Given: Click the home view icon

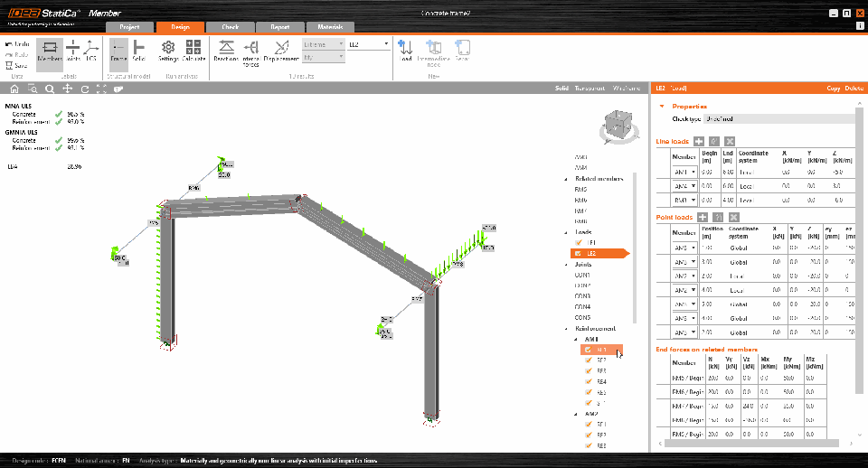Looking at the screenshot, I should click(14, 89).
